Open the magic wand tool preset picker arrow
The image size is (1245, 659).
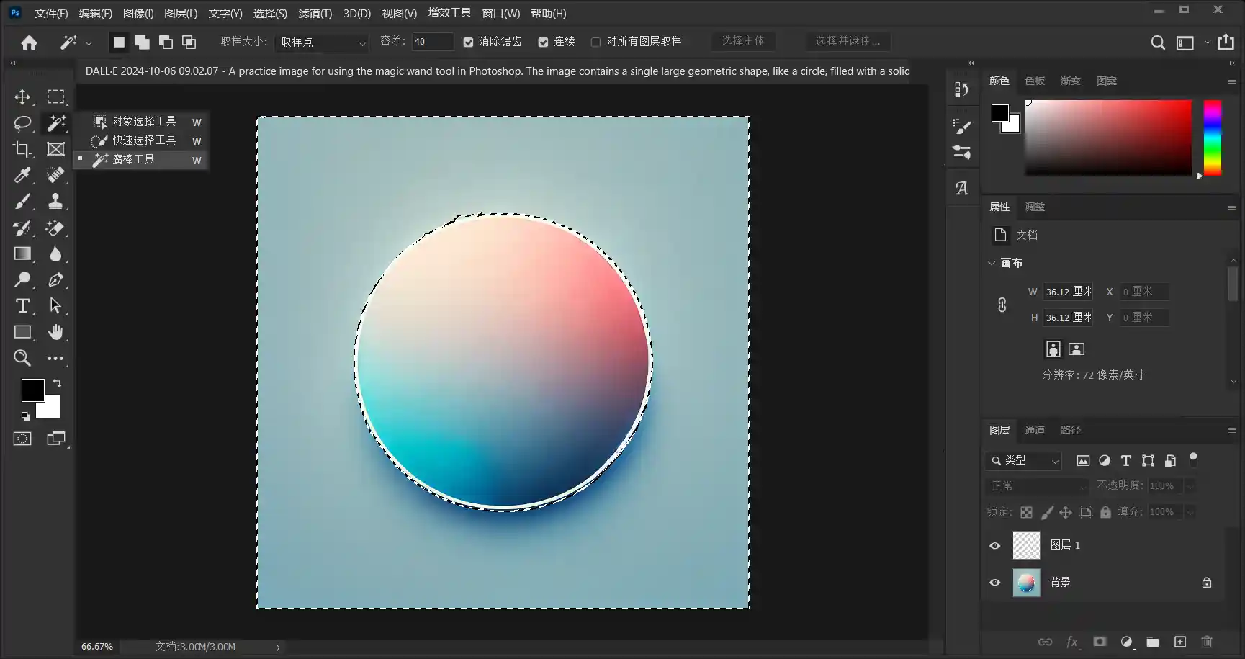[x=89, y=43]
